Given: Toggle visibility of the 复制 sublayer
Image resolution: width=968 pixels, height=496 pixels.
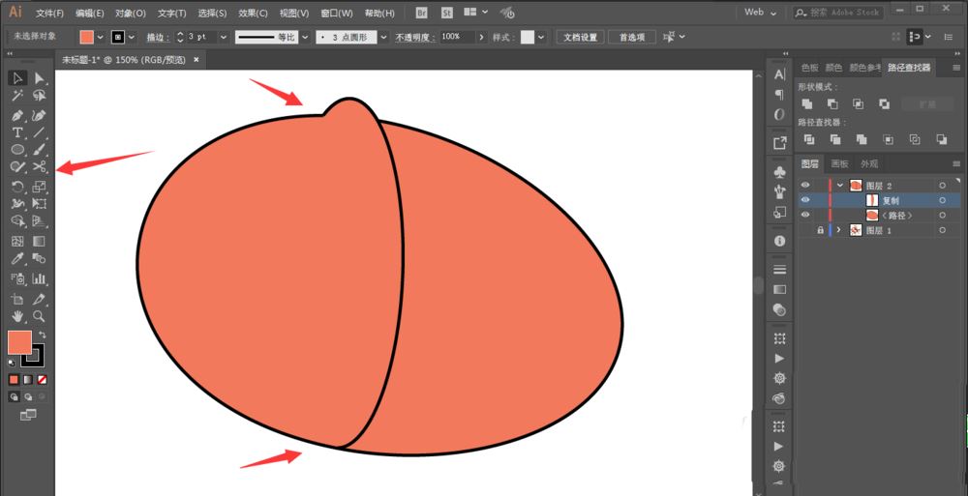Looking at the screenshot, I should 805,200.
